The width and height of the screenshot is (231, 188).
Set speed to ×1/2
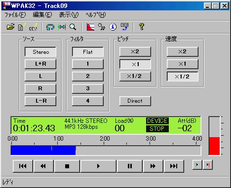click(x=183, y=76)
